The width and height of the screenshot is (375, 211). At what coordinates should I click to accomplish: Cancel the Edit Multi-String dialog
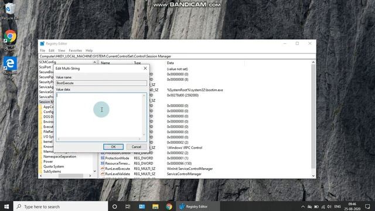tap(136, 147)
